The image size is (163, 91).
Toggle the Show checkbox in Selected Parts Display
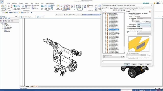point(127,12)
